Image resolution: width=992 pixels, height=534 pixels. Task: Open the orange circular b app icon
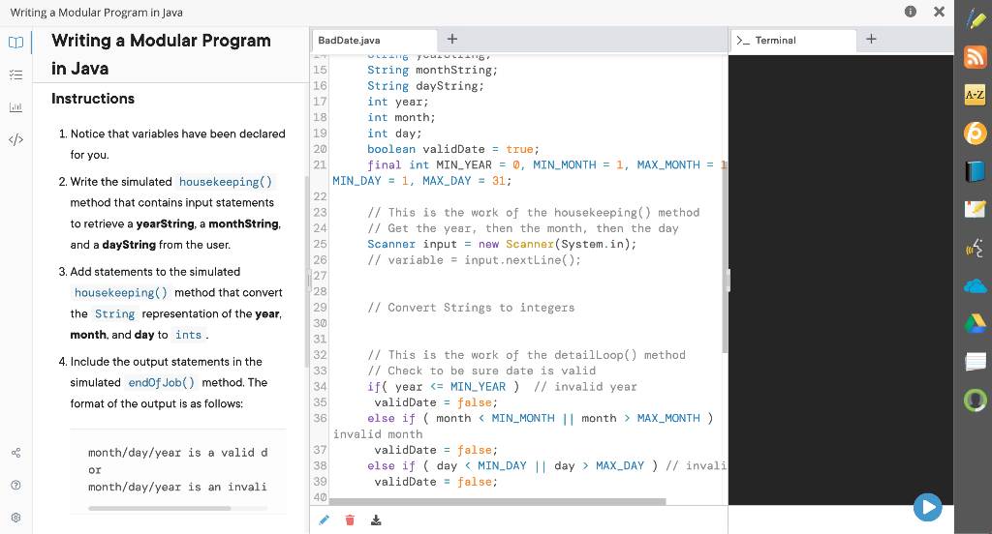[x=975, y=133]
